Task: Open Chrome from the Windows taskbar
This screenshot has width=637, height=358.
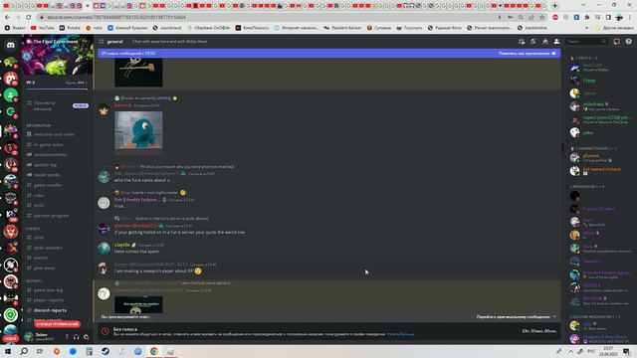Action: point(154,351)
